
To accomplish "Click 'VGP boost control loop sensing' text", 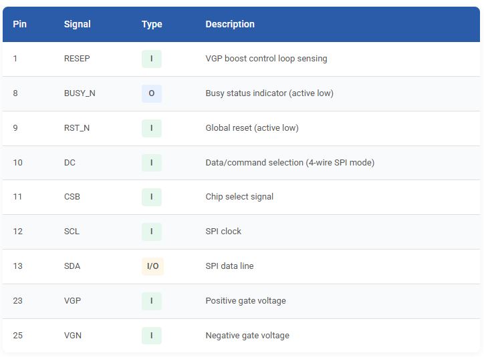I will point(266,59).
